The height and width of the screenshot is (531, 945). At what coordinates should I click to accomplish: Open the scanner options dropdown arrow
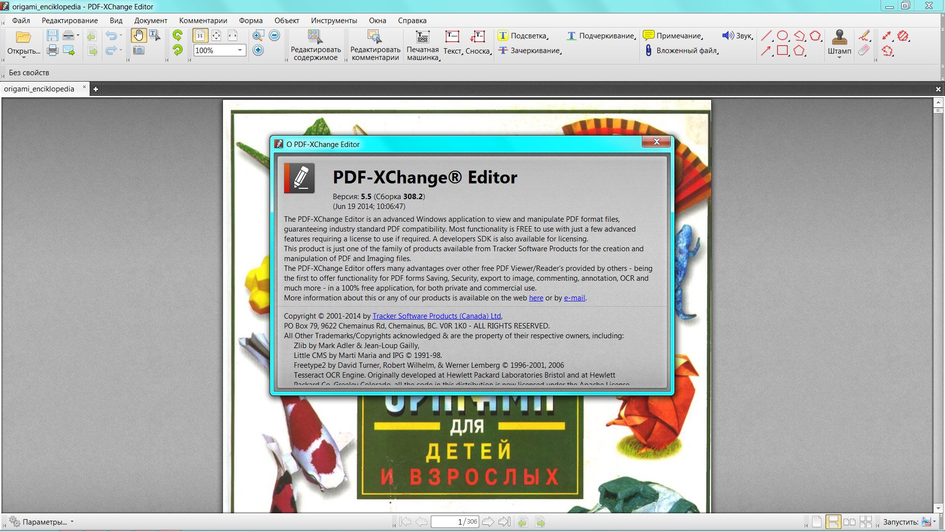[78, 35]
